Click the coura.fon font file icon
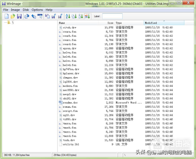The height and width of the screenshot is (159, 196). [60, 32]
